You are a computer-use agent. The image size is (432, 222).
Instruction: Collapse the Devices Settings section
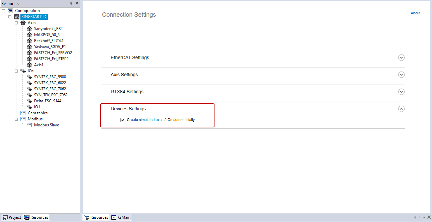click(x=401, y=109)
